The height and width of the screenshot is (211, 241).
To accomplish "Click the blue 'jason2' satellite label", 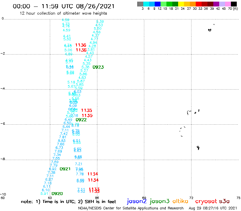I will coord(137,201).
